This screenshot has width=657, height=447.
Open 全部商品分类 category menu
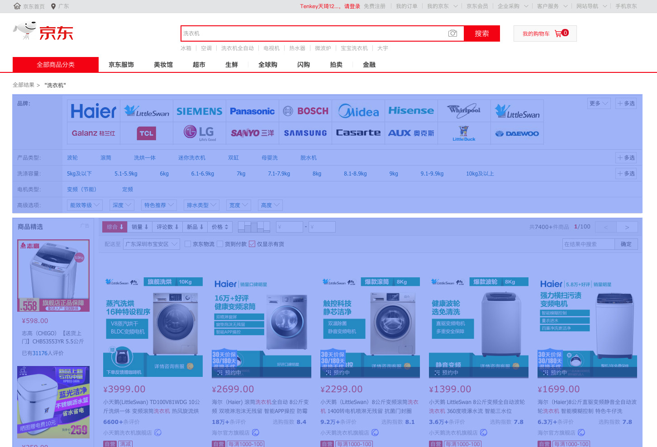click(x=56, y=65)
